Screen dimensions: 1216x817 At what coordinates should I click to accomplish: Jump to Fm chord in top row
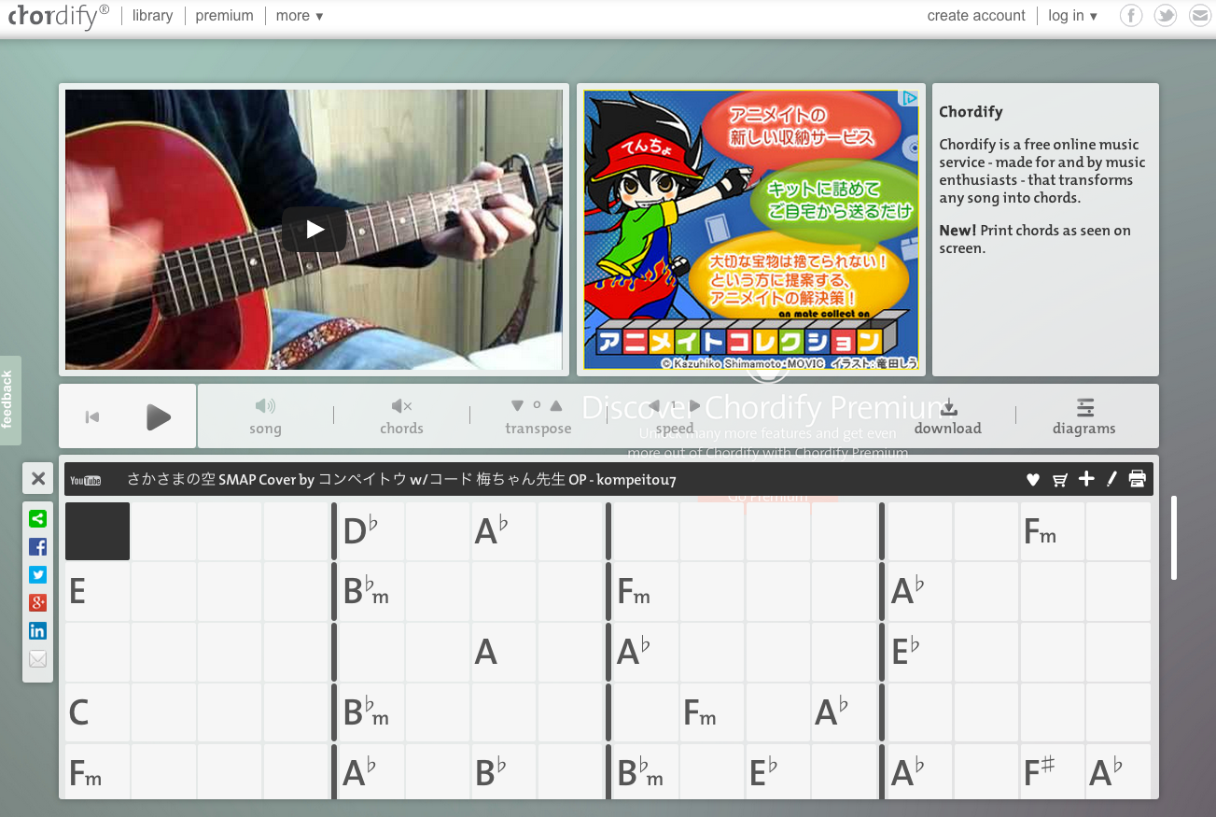1052,531
